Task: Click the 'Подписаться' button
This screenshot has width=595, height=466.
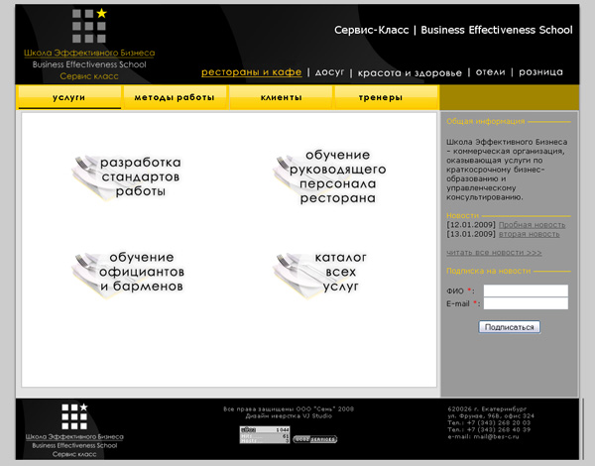Action: (x=510, y=327)
